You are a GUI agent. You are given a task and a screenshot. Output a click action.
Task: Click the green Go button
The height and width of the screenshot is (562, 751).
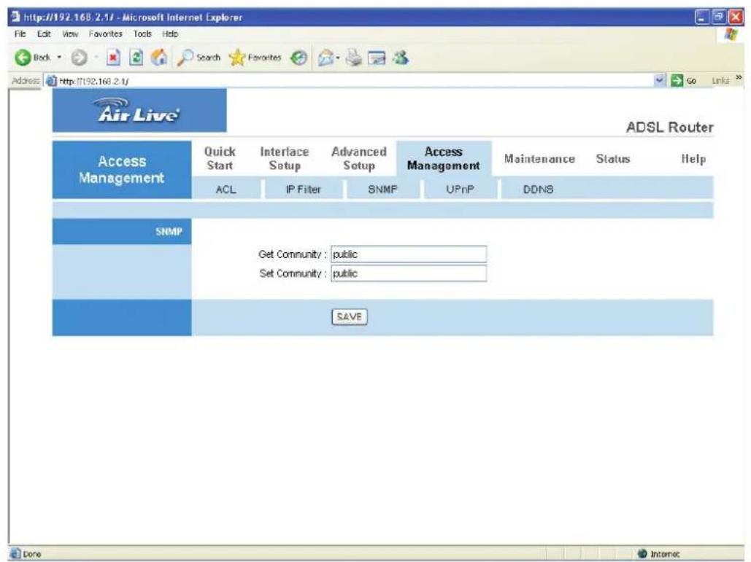tap(683, 80)
